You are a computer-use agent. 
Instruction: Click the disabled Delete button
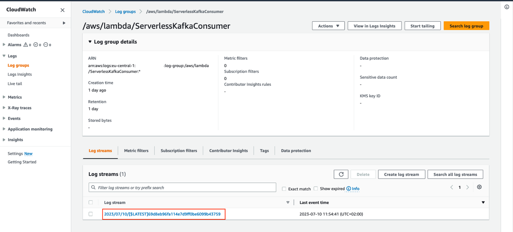coord(363,174)
